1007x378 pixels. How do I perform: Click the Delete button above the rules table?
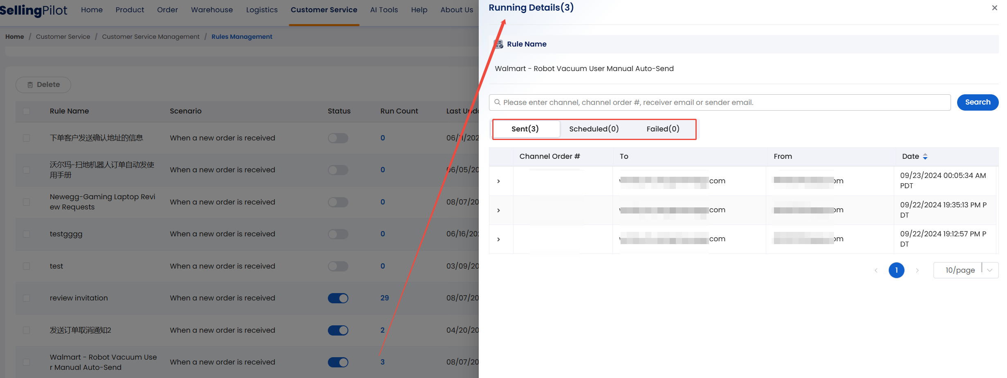coord(43,85)
